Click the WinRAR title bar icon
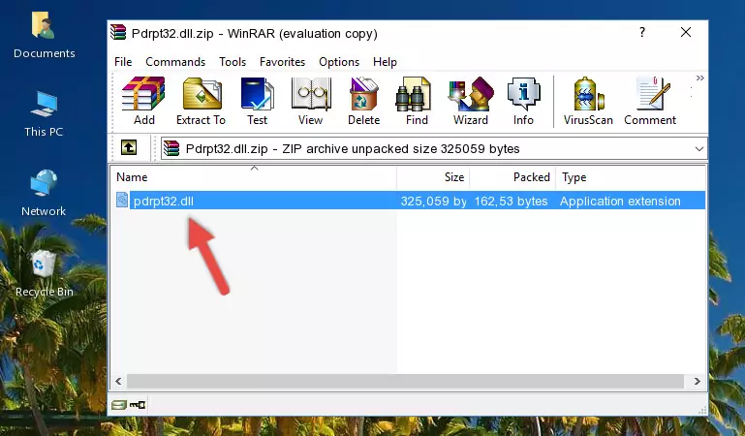745x436 pixels. 118,32
